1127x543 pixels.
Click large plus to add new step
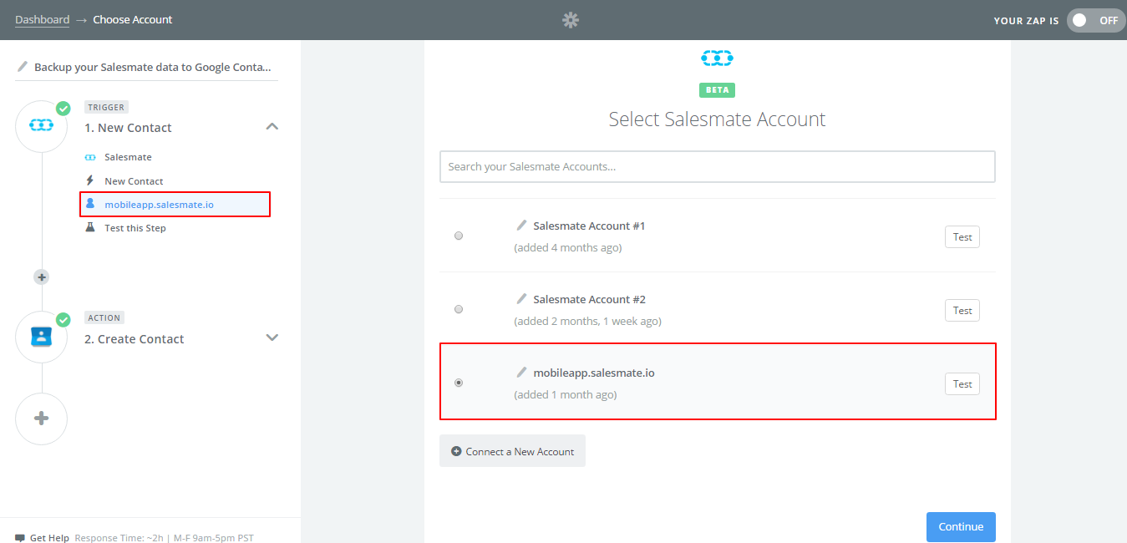tap(41, 419)
